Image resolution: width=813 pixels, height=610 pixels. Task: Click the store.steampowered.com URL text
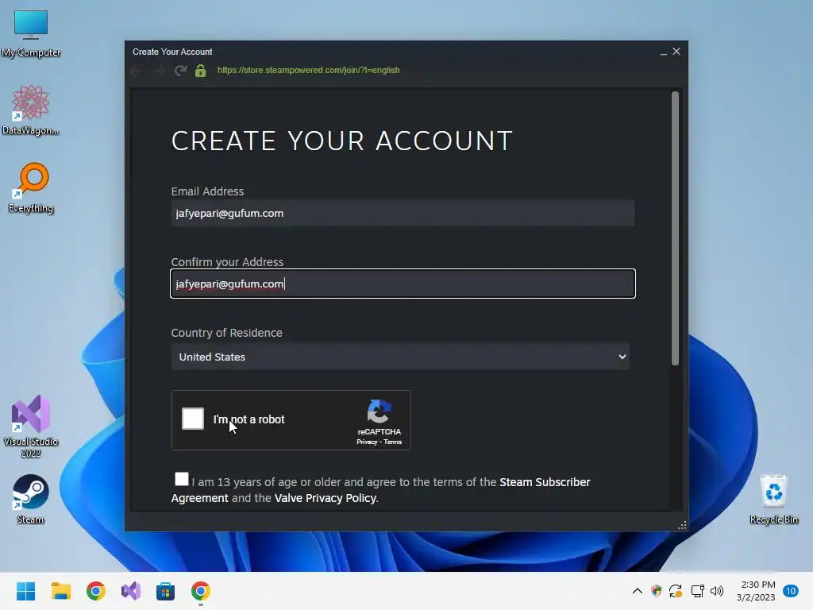coord(309,70)
